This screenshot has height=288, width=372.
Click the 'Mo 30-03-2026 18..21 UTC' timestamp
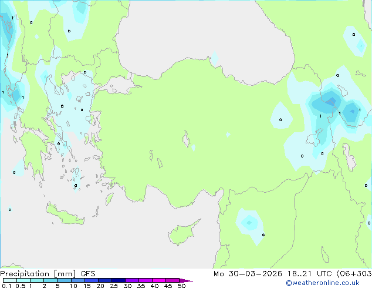coord(272,274)
